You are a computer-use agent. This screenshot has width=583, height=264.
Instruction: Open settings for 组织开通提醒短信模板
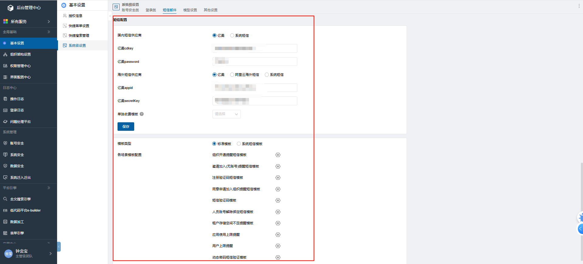[x=278, y=155]
